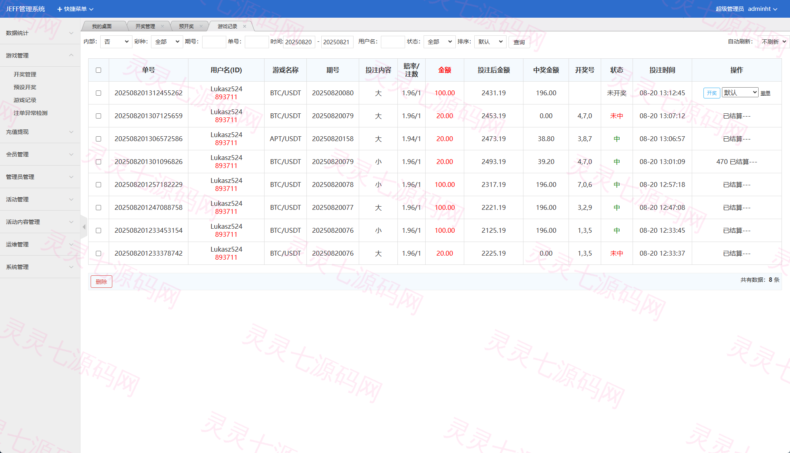
Task: Switch to the 开奖管理 tab
Action: click(x=145, y=27)
